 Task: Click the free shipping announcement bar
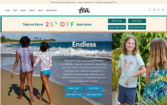84,2
